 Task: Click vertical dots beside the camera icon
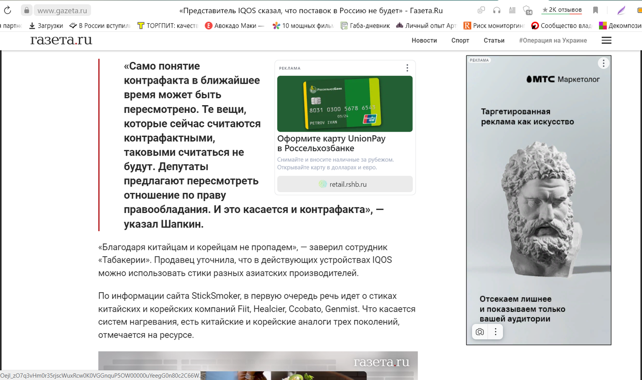coord(495,332)
